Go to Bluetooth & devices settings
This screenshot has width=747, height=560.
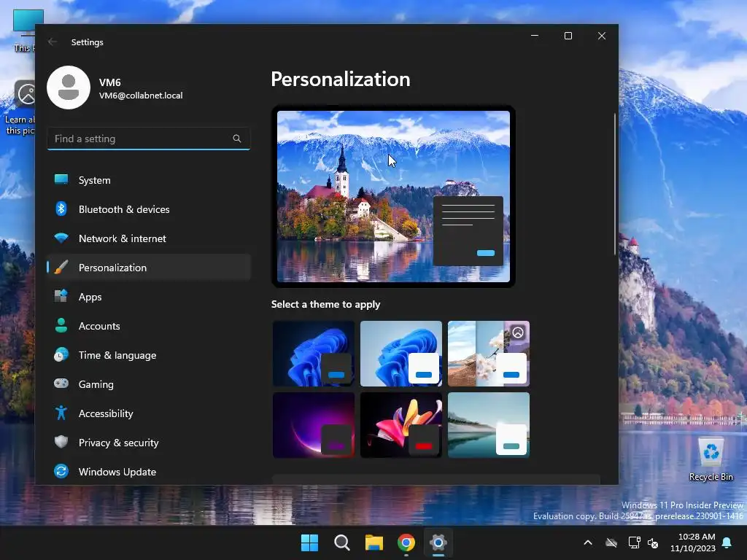[149, 209]
